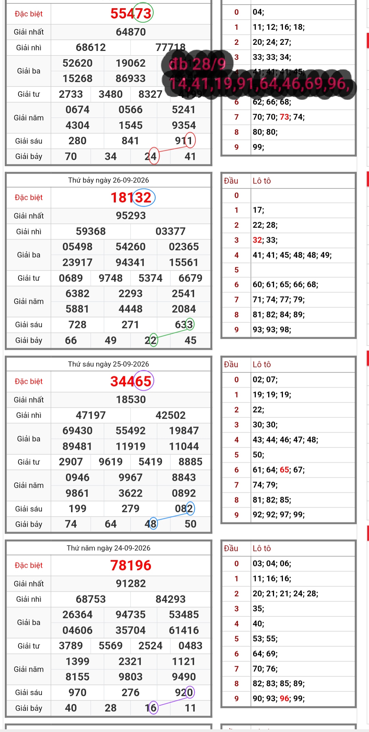Select Giải sáu number 841
Image resolution: width=369 pixels, height=732 pixels.
(x=131, y=141)
